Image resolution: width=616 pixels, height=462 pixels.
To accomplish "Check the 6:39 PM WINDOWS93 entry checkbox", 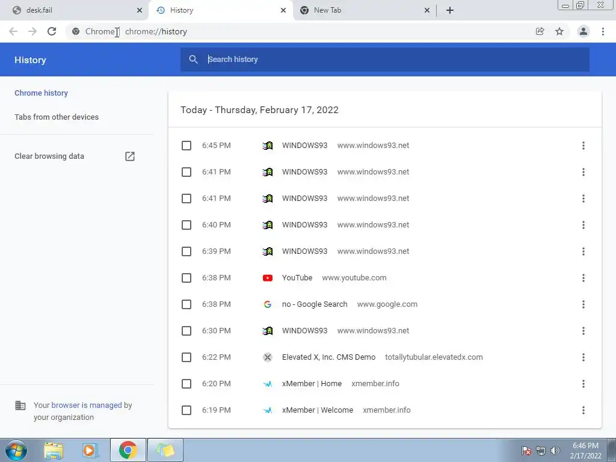I will 186,251.
